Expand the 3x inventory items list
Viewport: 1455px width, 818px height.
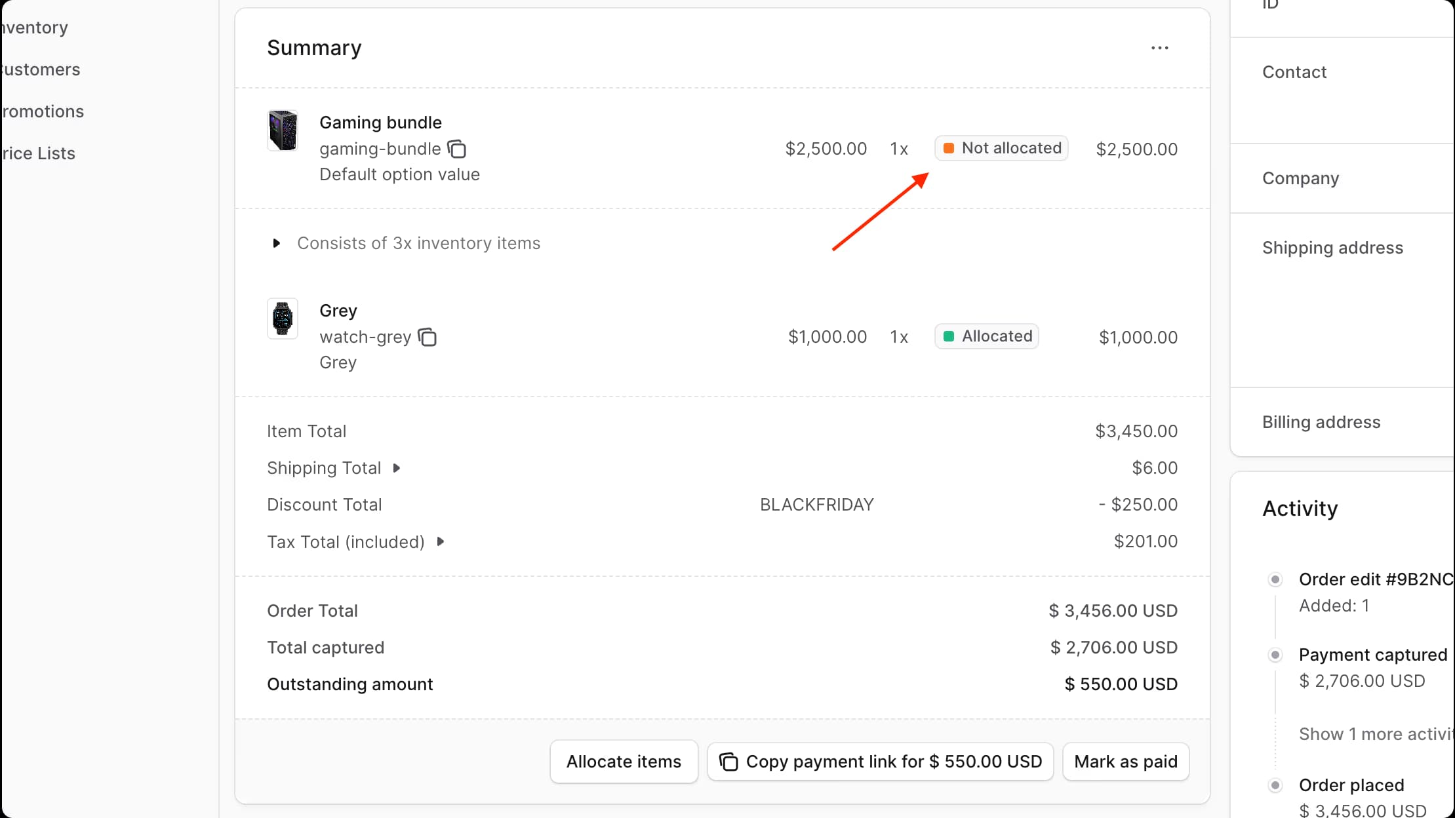click(277, 243)
